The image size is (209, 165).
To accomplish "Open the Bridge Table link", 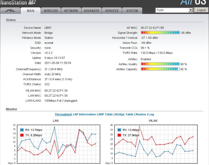I will [x=124, y=114].
